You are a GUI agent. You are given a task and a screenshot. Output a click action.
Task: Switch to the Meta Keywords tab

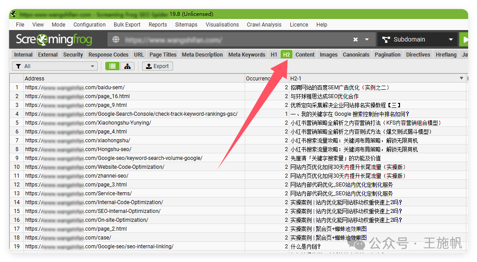tap(247, 55)
